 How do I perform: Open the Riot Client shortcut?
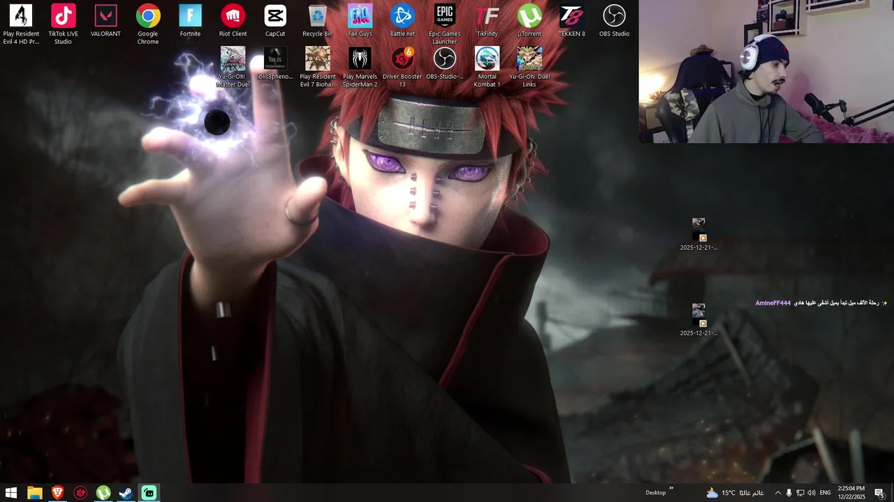coord(233,21)
